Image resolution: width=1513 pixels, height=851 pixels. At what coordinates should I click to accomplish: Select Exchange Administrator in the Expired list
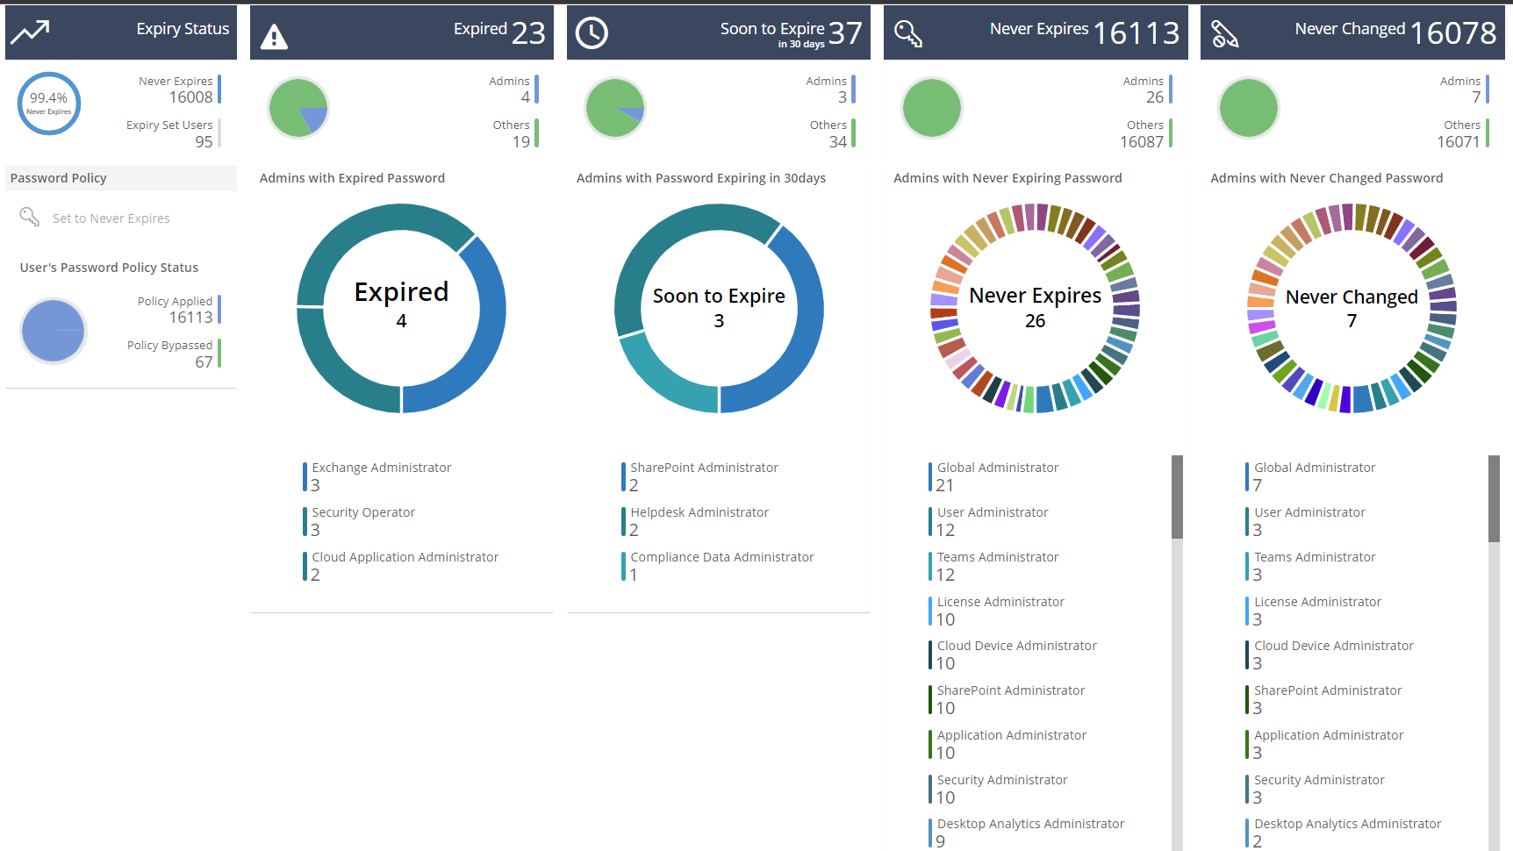tap(381, 468)
